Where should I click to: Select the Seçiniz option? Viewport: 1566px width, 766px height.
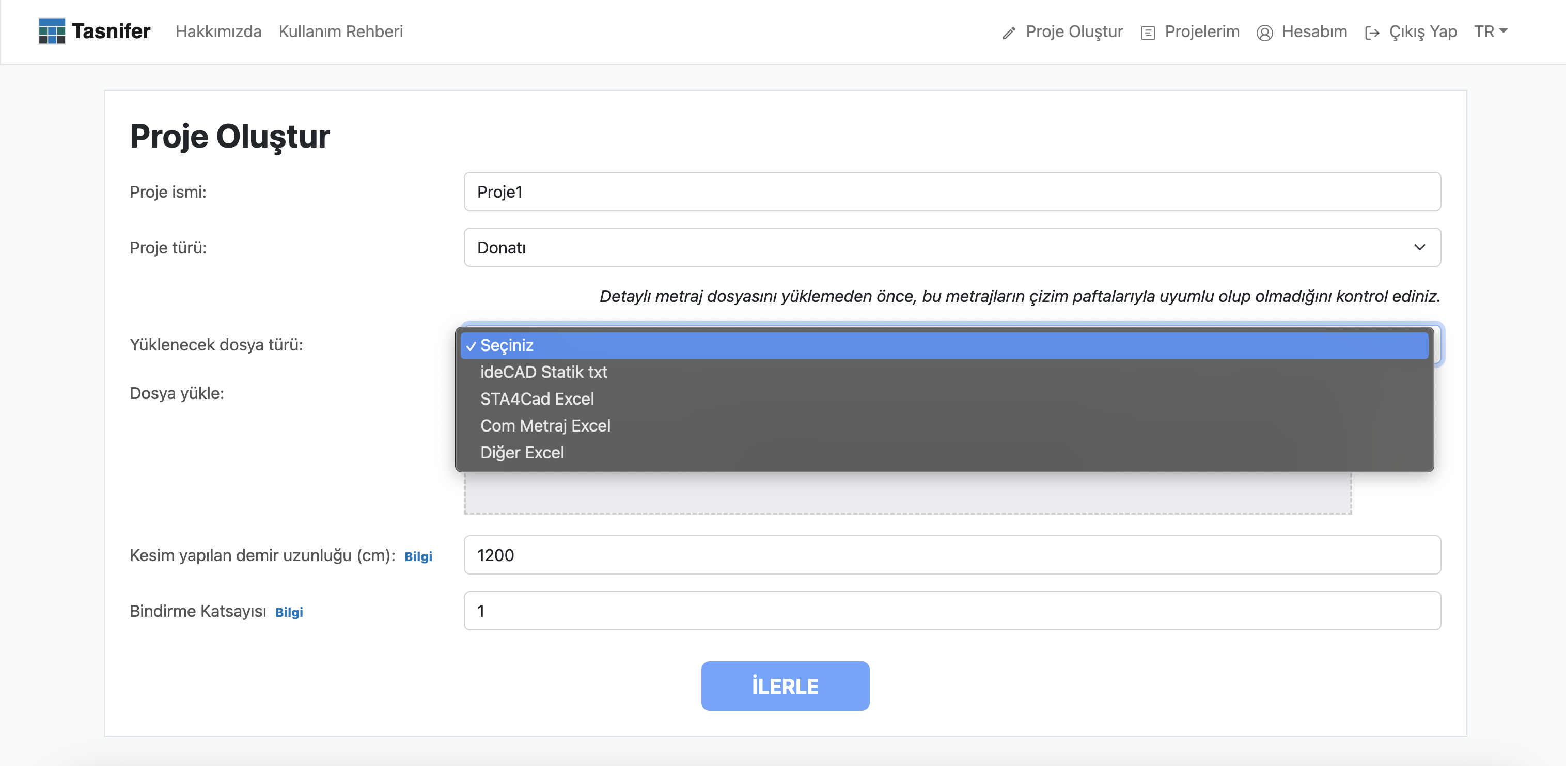pos(944,345)
